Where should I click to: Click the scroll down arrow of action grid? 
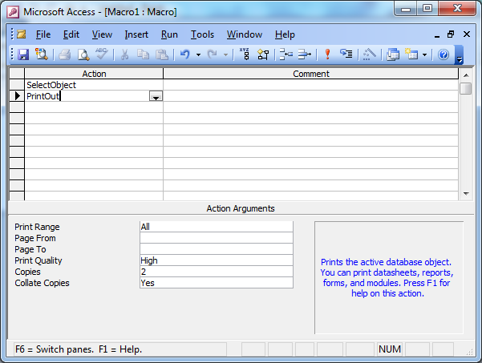coord(466,194)
